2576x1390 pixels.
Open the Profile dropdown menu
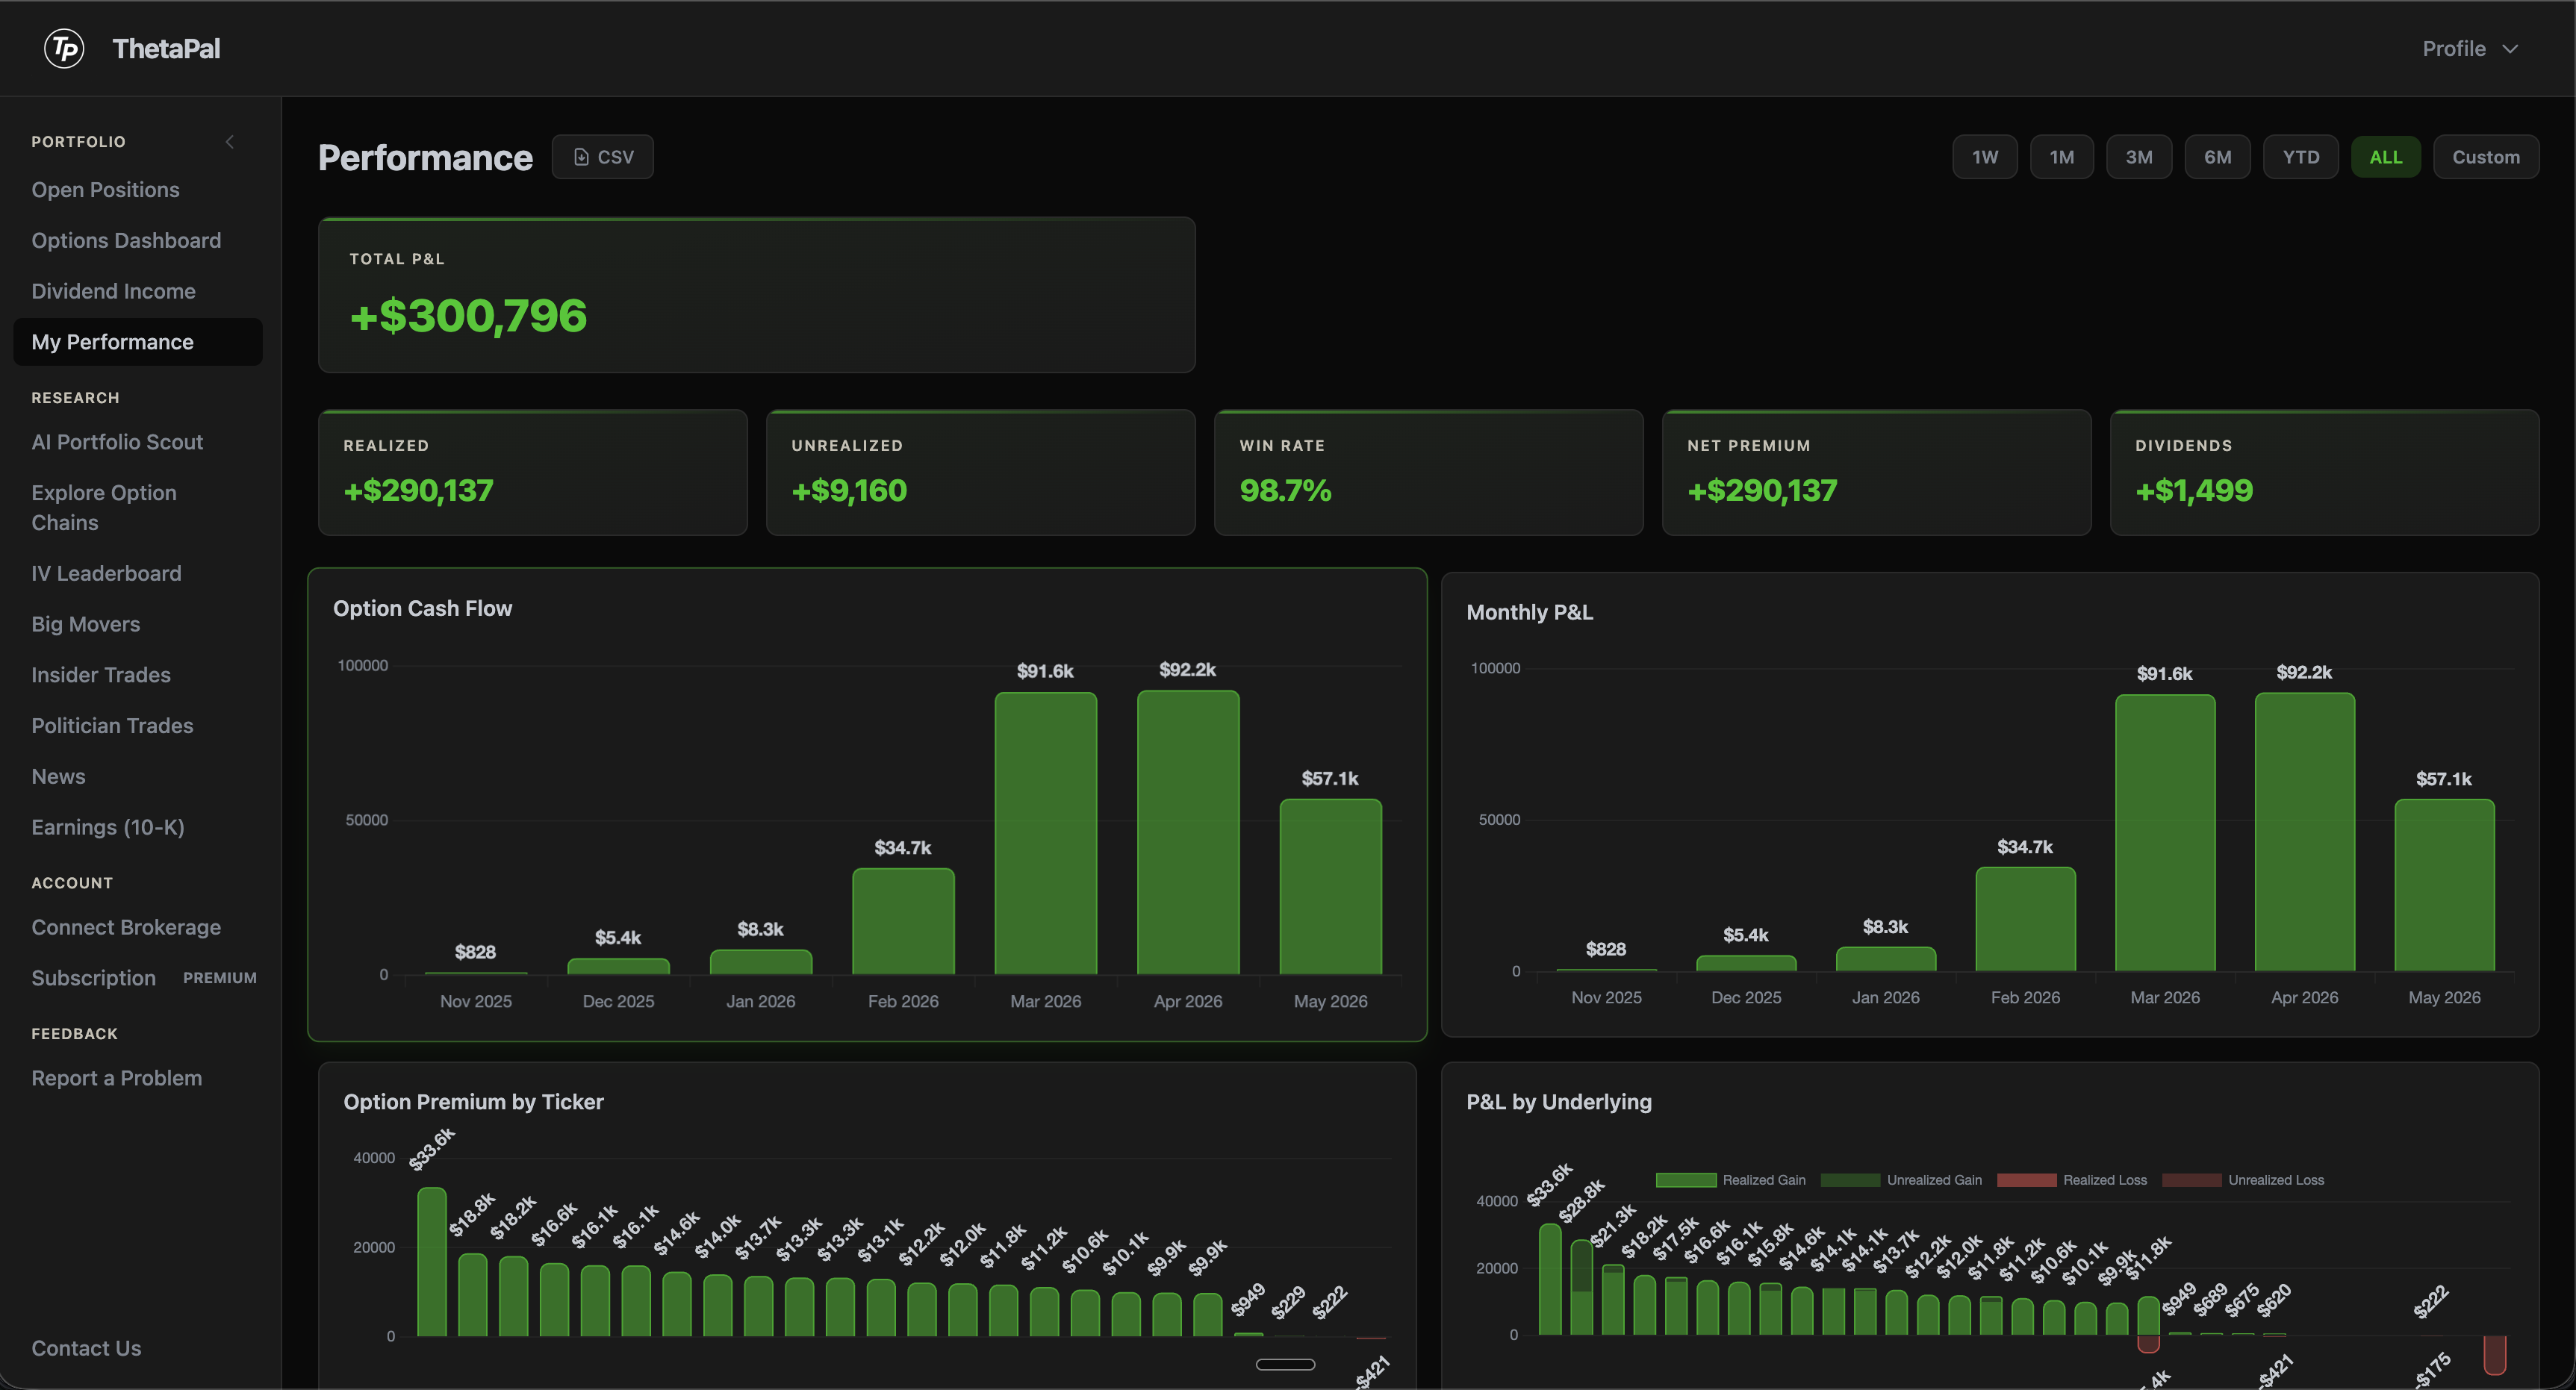[2469, 48]
